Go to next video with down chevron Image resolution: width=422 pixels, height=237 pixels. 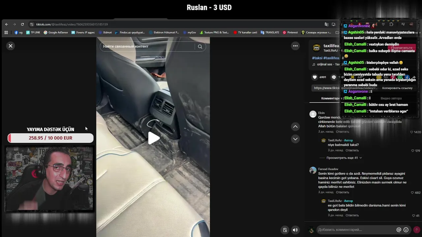tap(295, 139)
